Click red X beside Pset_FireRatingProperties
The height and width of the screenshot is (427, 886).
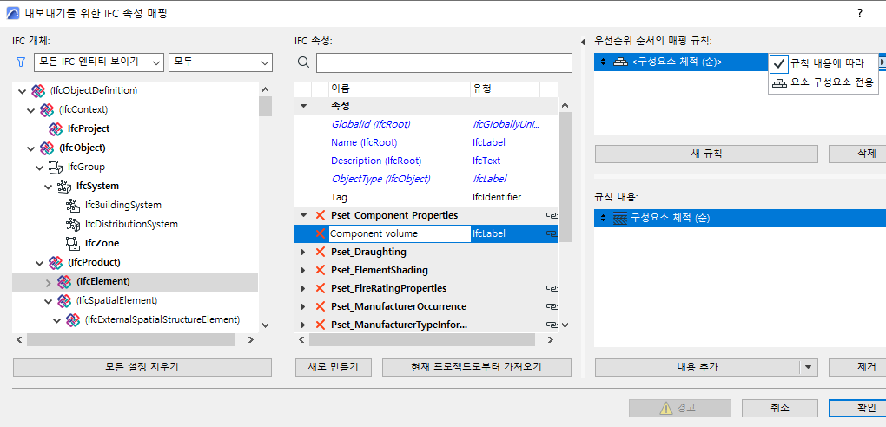click(x=321, y=288)
